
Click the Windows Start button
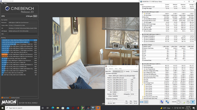click(2, 108)
